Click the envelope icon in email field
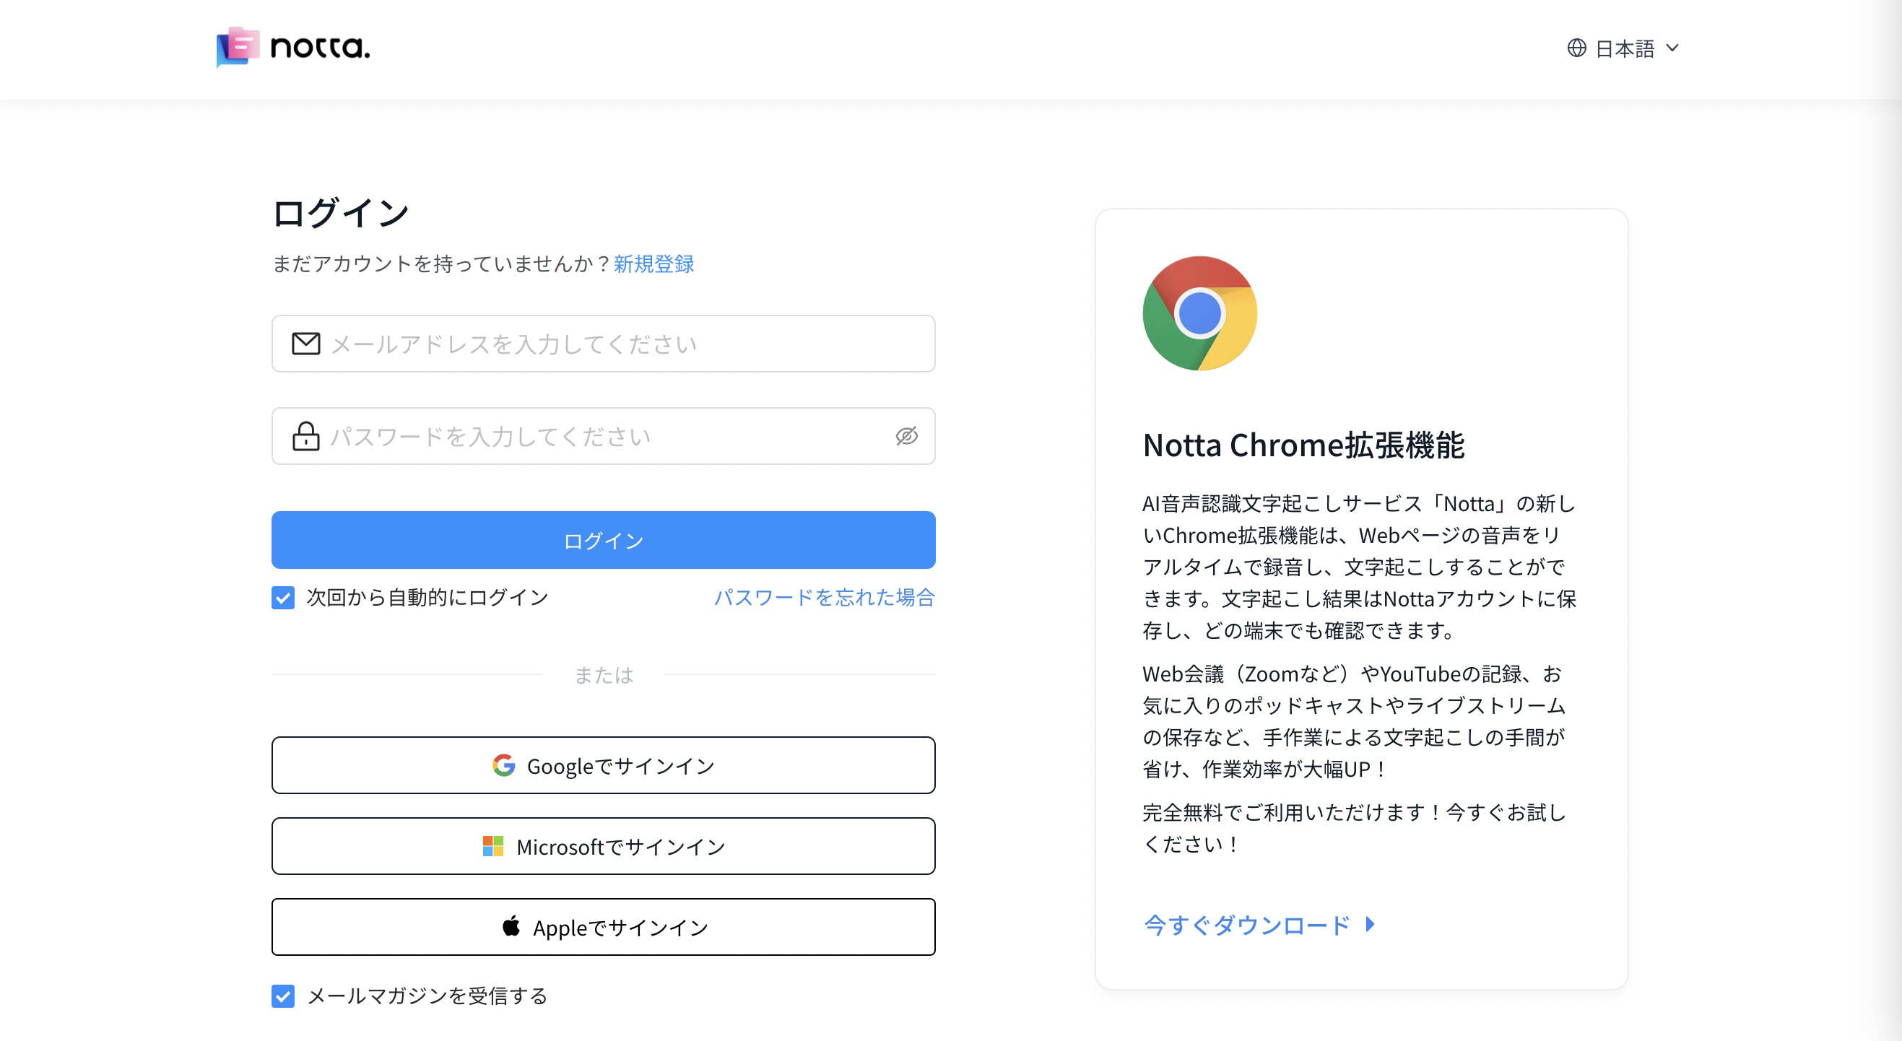The height and width of the screenshot is (1041, 1902). click(305, 344)
